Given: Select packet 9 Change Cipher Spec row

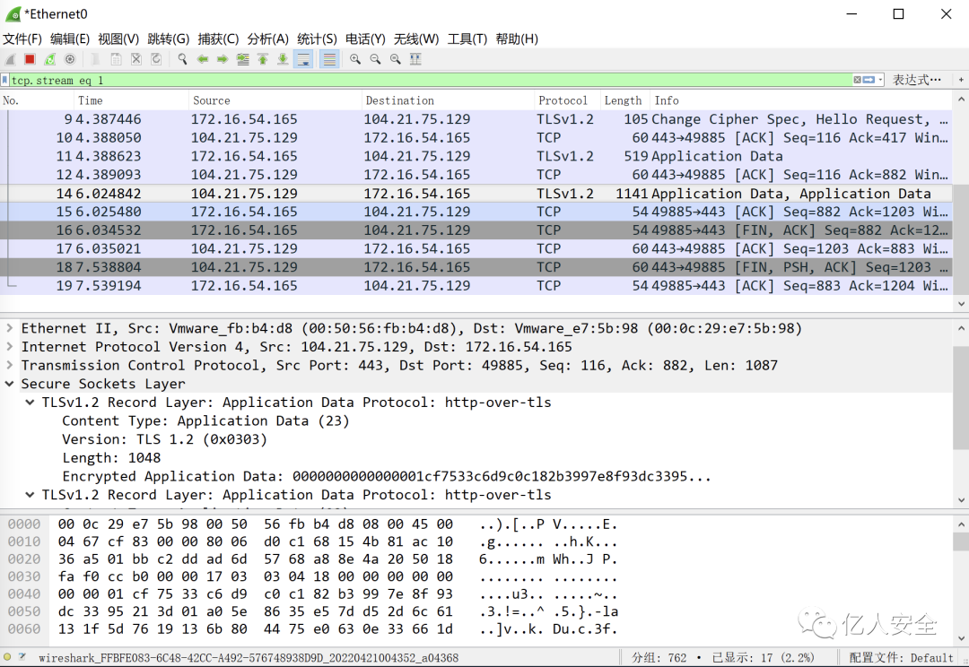Looking at the screenshot, I should (x=476, y=118).
